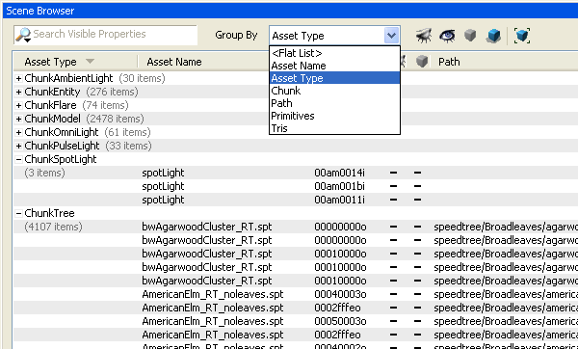Toggle hidden state dash for spotLight 00am0014i
The height and width of the screenshot is (349, 578).
[x=394, y=173]
